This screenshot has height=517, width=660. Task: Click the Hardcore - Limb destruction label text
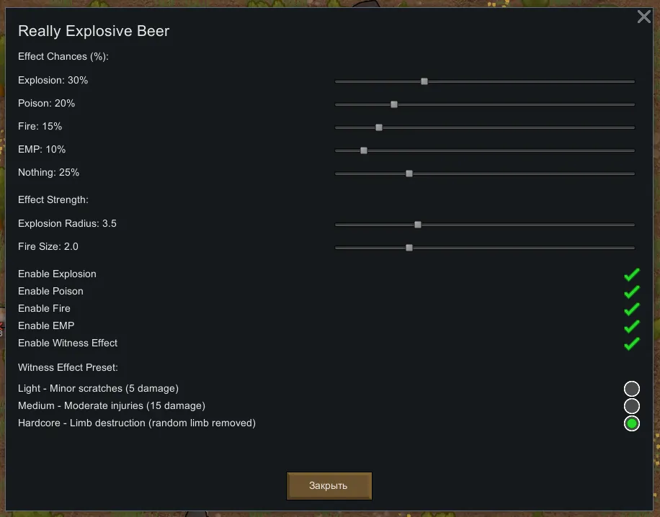pos(137,423)
